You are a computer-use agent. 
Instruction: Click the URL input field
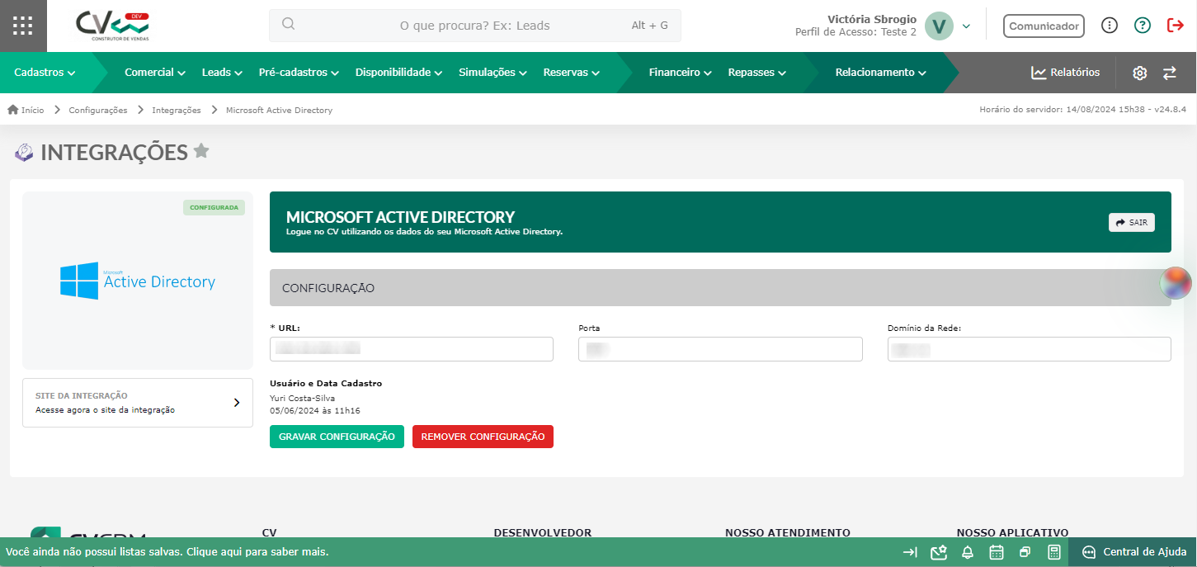(412, 349)
